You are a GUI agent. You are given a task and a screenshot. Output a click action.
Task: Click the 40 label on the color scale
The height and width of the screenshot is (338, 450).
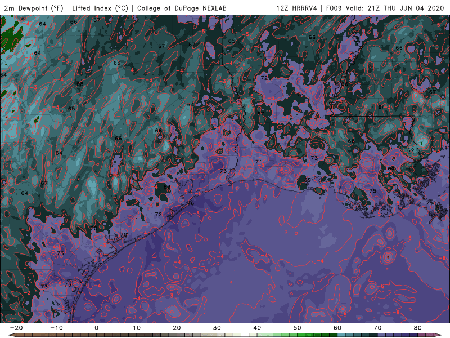pyautogui.click(x=257, y=328)
